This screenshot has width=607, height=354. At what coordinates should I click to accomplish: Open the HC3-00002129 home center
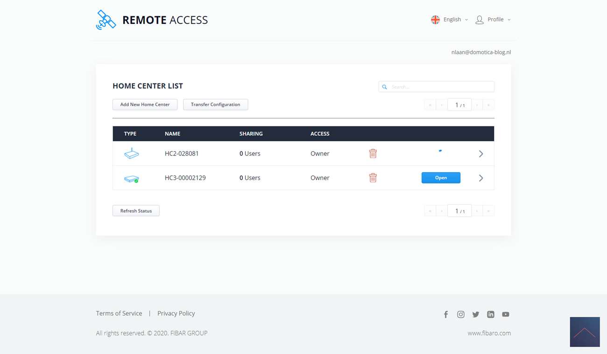441,178
